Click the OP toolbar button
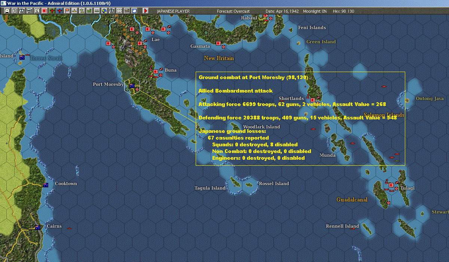Screen dimensions: 449x262 tap(119, 11)
